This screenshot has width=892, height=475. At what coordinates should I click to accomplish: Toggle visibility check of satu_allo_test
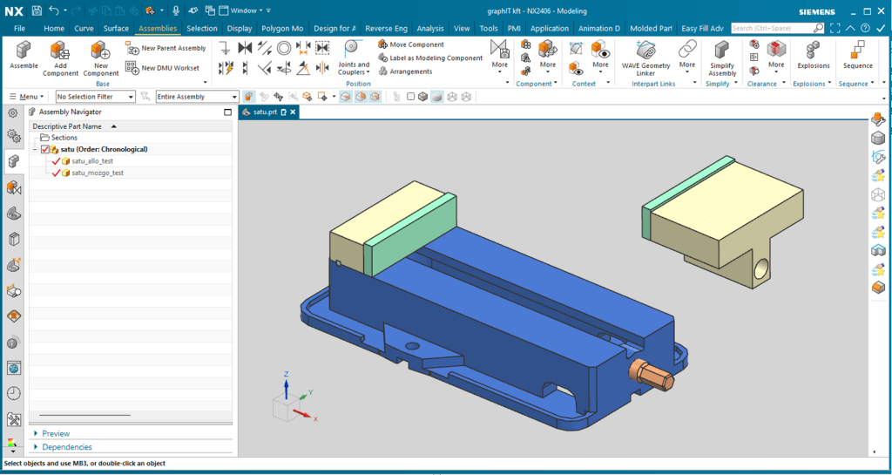pyautogui.click(x=56, y=161)
